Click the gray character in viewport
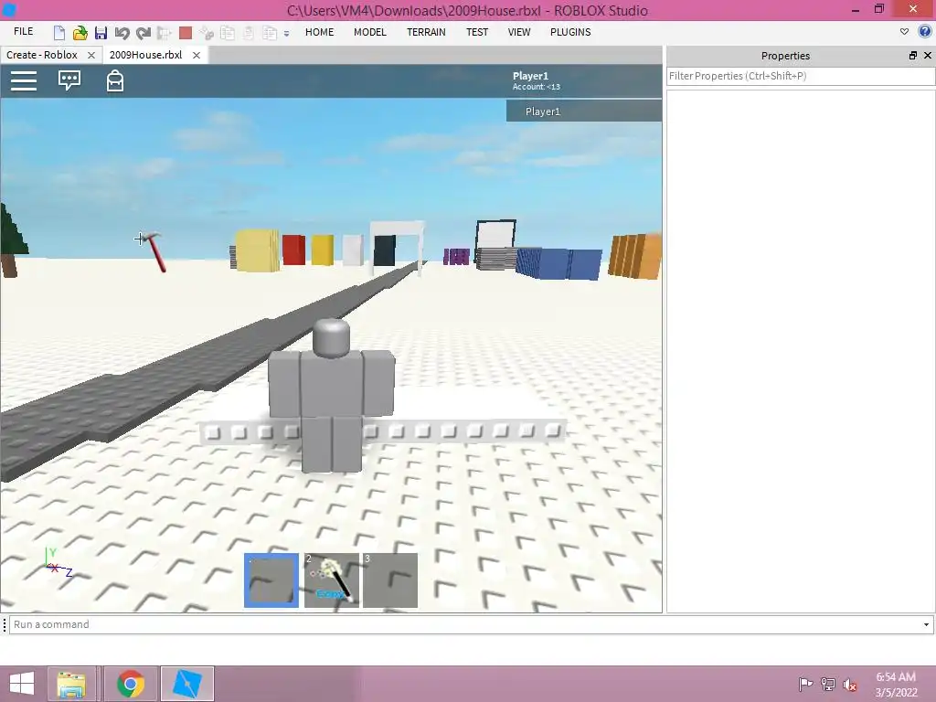Screen dimensions: 936x702 [x=331, y=394]
